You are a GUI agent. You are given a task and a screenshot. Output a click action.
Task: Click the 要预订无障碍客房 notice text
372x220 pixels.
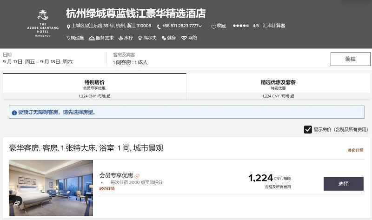tap(57, 112)
